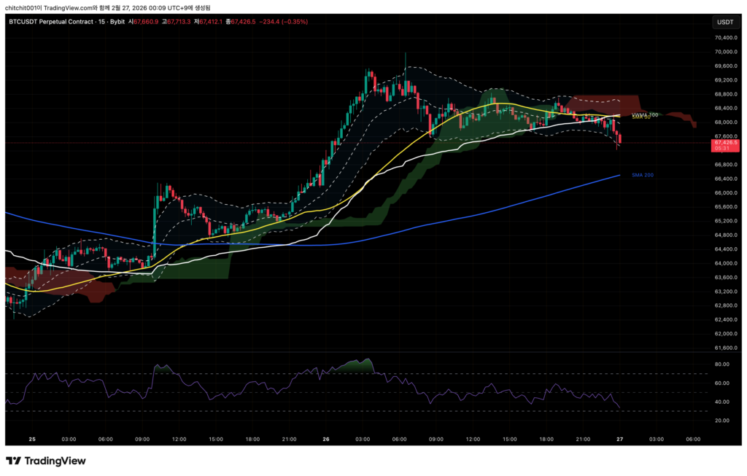The width and height of the screenshot is (747, 476).
Task: Select the blue SMA 200 label
Action: 641,175
